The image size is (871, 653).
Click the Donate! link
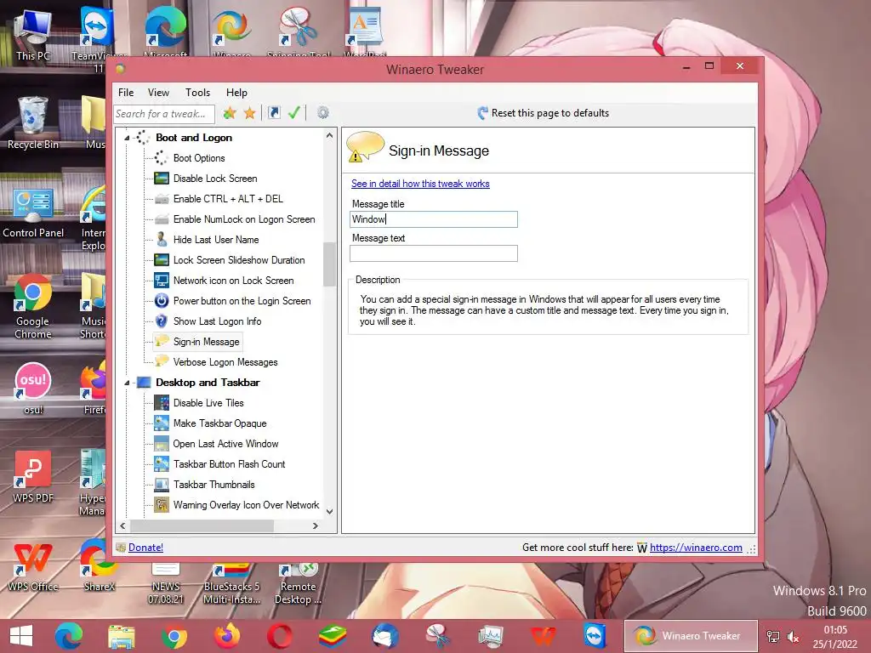tap(145, 548)
